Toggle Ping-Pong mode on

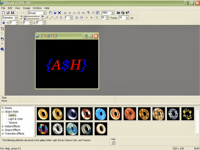[x=77, y=18]
